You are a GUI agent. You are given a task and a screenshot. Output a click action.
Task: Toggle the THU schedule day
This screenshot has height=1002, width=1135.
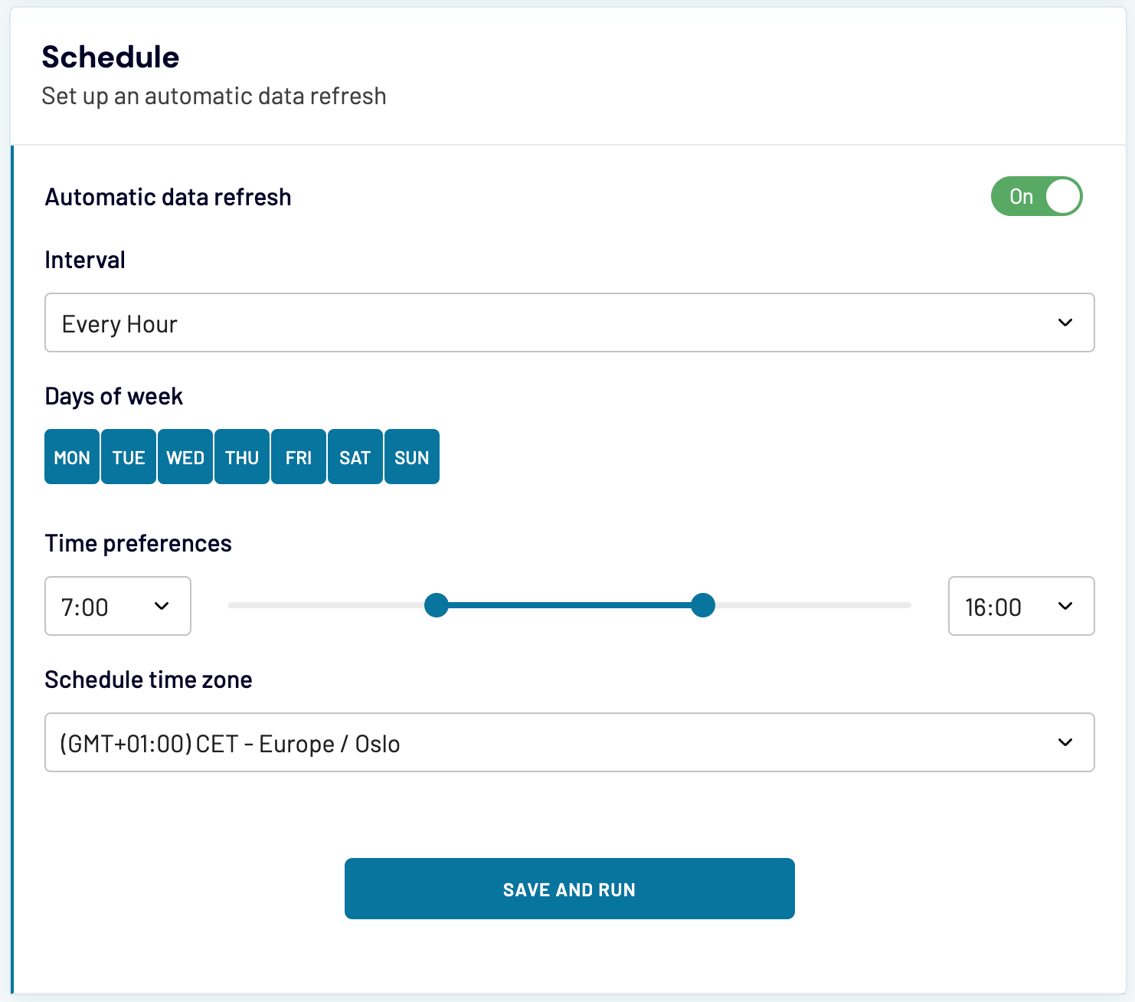241,457
